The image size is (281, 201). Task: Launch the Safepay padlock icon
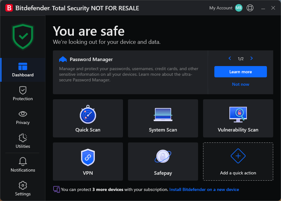tap(163, 157)
